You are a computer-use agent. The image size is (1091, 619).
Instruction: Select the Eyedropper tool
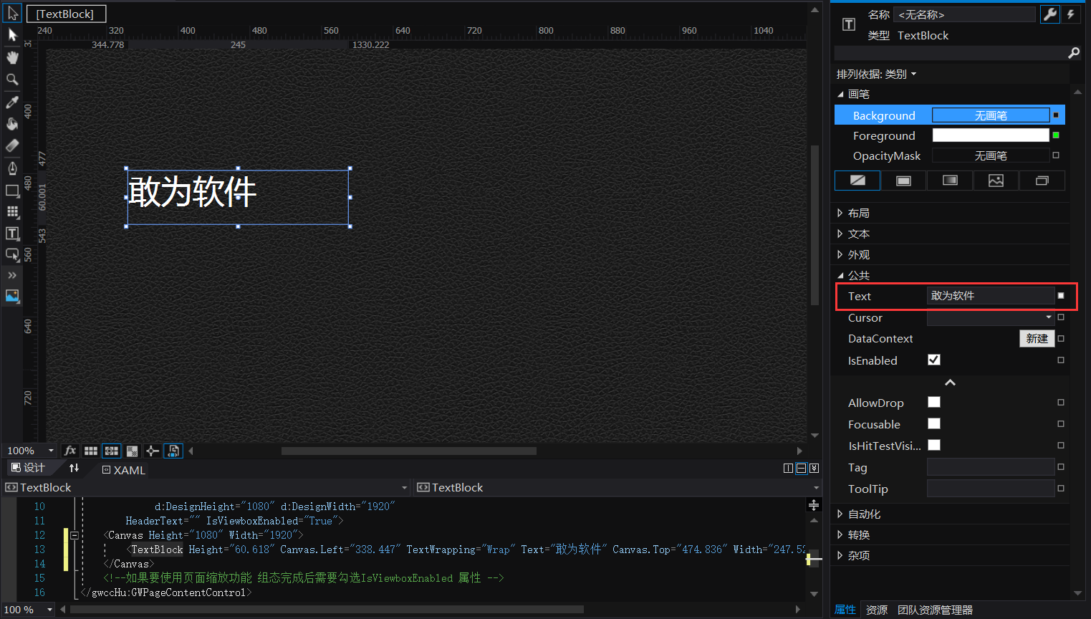coord(12,102)
